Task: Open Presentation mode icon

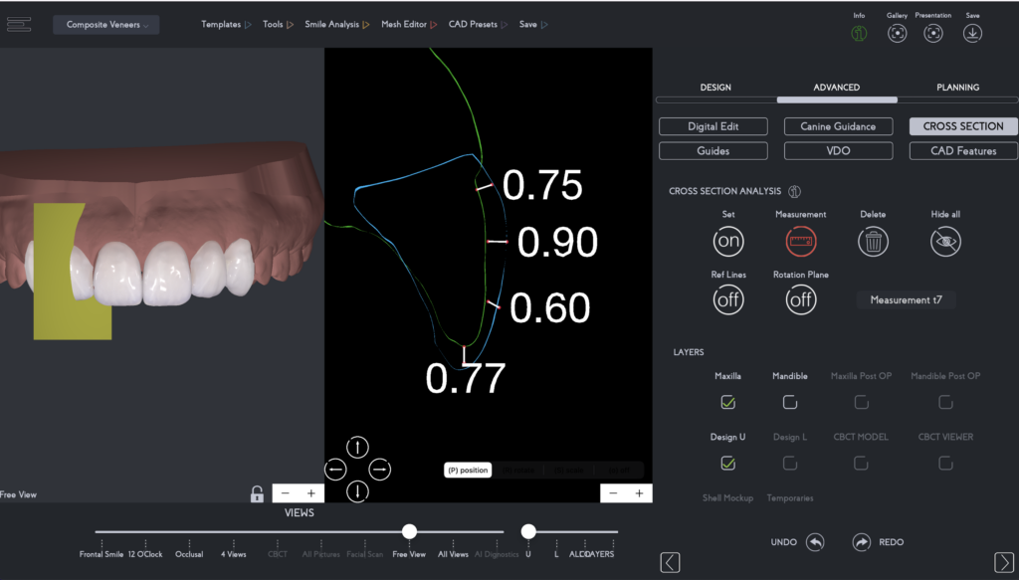Action: click(932, 33)
